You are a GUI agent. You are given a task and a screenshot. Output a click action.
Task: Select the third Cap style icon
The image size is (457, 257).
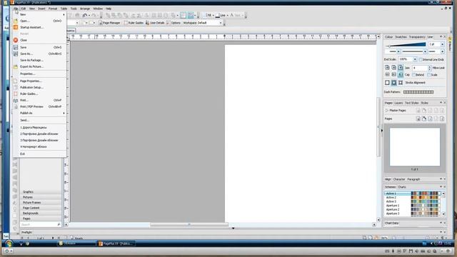[x=401, y=74]
